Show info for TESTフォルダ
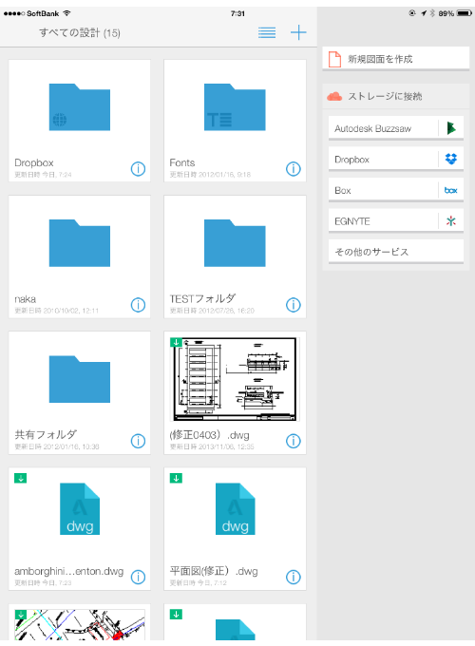This screenshot has height=646, width=475. [294, 305]
